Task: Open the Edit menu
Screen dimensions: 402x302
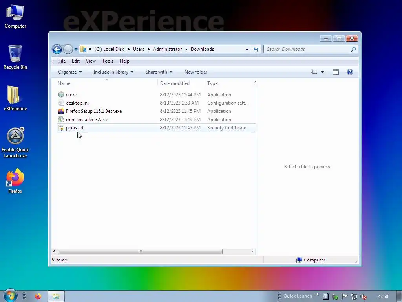Action: pyautogui.click(x=76, y=61)
